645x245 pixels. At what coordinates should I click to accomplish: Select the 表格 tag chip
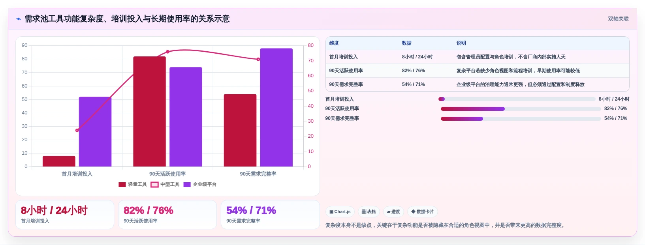pos(369,212)
